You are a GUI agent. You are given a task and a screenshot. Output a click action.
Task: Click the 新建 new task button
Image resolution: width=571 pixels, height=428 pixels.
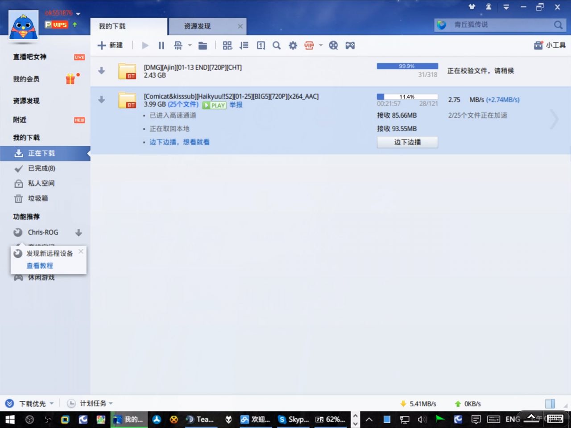point(110,45)
